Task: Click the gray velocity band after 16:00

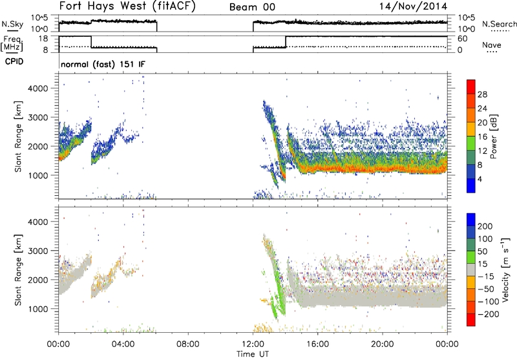Action: coord(383,297)
